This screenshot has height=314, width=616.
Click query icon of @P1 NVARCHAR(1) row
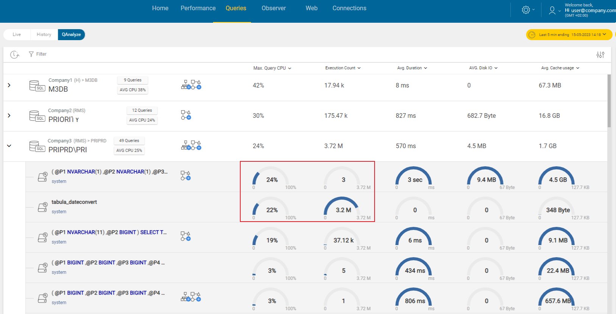click(43, 177)
